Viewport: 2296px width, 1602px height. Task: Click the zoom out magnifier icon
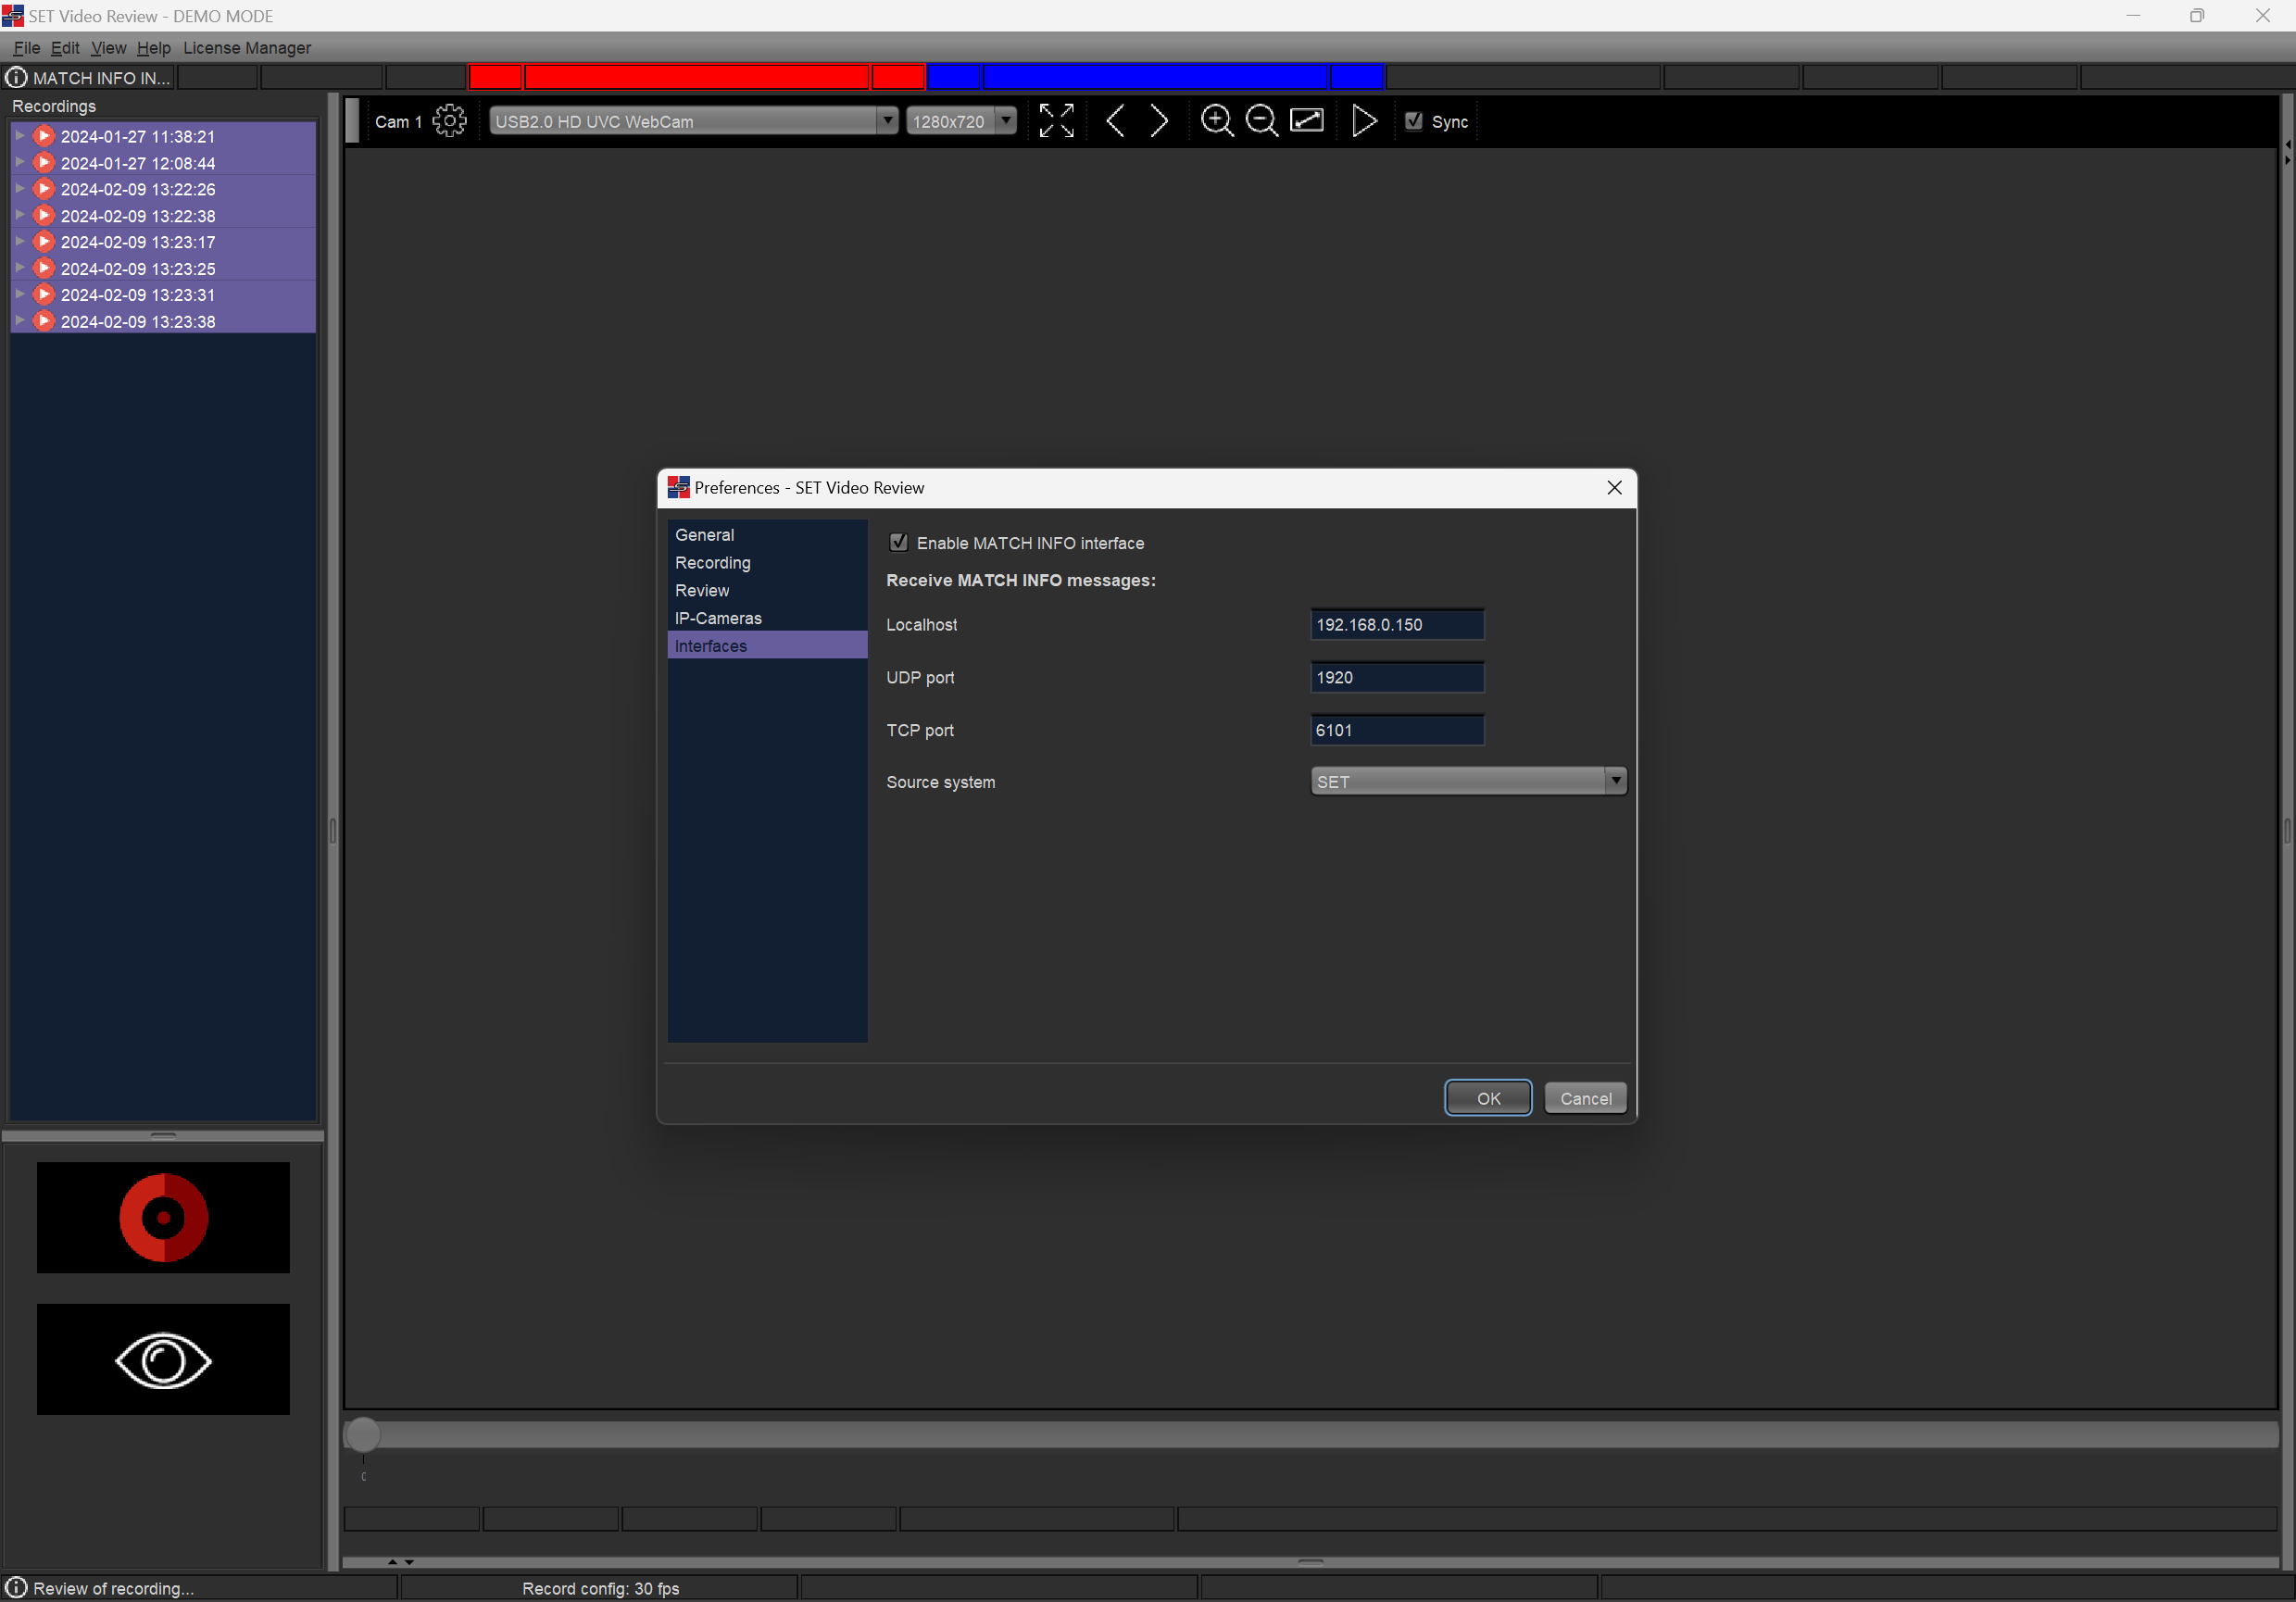coord(1261,121)
